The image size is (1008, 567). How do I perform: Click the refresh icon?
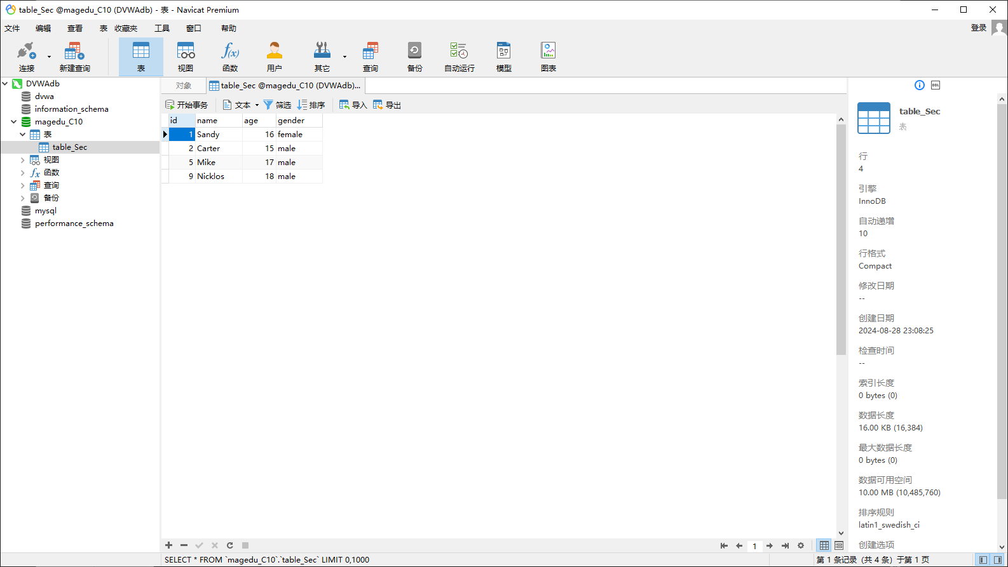pos(229,545)
